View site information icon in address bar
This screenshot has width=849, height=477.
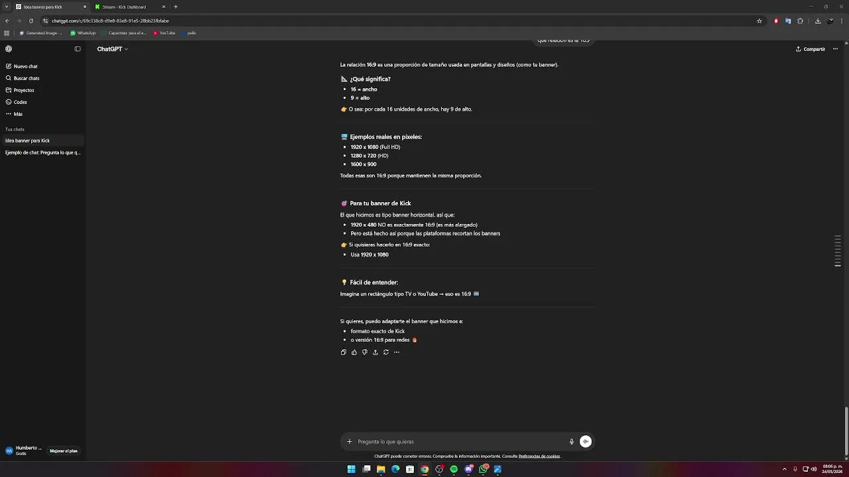pyautogui.click(x=46, y=21)
